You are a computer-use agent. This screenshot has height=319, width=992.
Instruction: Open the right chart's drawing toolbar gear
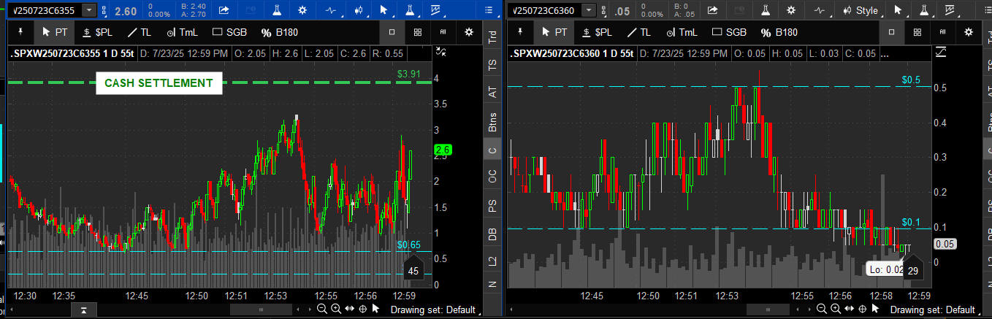[x=969, y=32]
